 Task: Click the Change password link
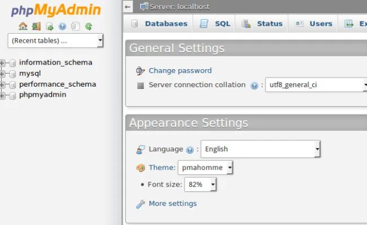click(x=180, y=71)
